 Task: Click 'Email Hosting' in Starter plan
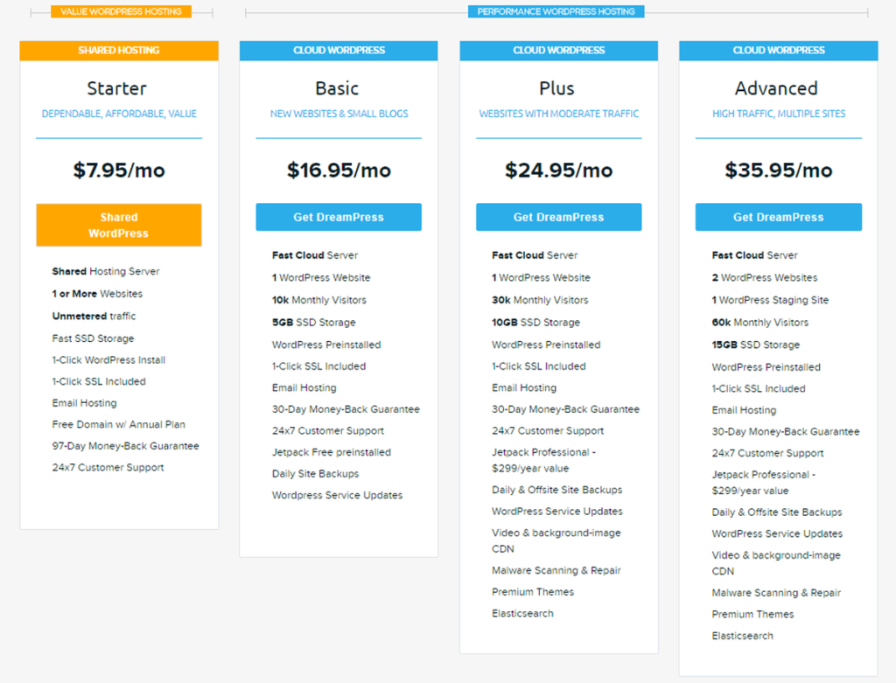(85, 403)
